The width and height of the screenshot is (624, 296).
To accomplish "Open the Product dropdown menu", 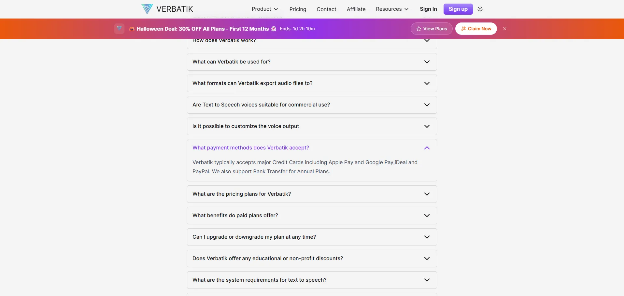I will click(264, 9).
